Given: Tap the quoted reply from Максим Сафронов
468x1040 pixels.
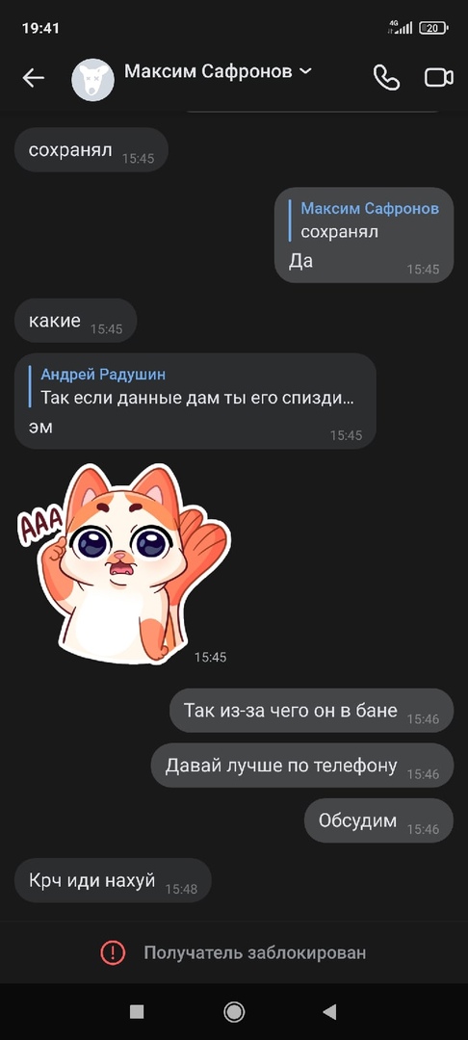Looking at the screenshot, I should click(364, 221).
